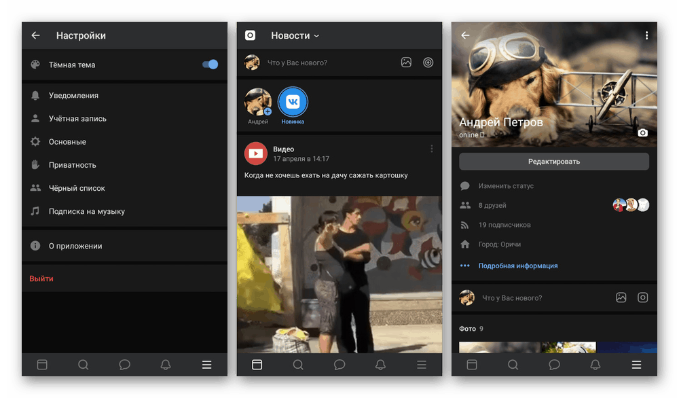Open the Новинка VK story
This screenshot has width=679, height=398.
(293, 102)
